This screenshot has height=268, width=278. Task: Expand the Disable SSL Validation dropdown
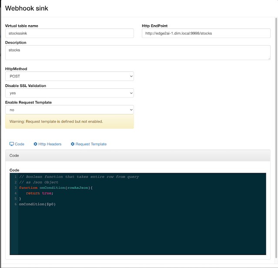70,93
